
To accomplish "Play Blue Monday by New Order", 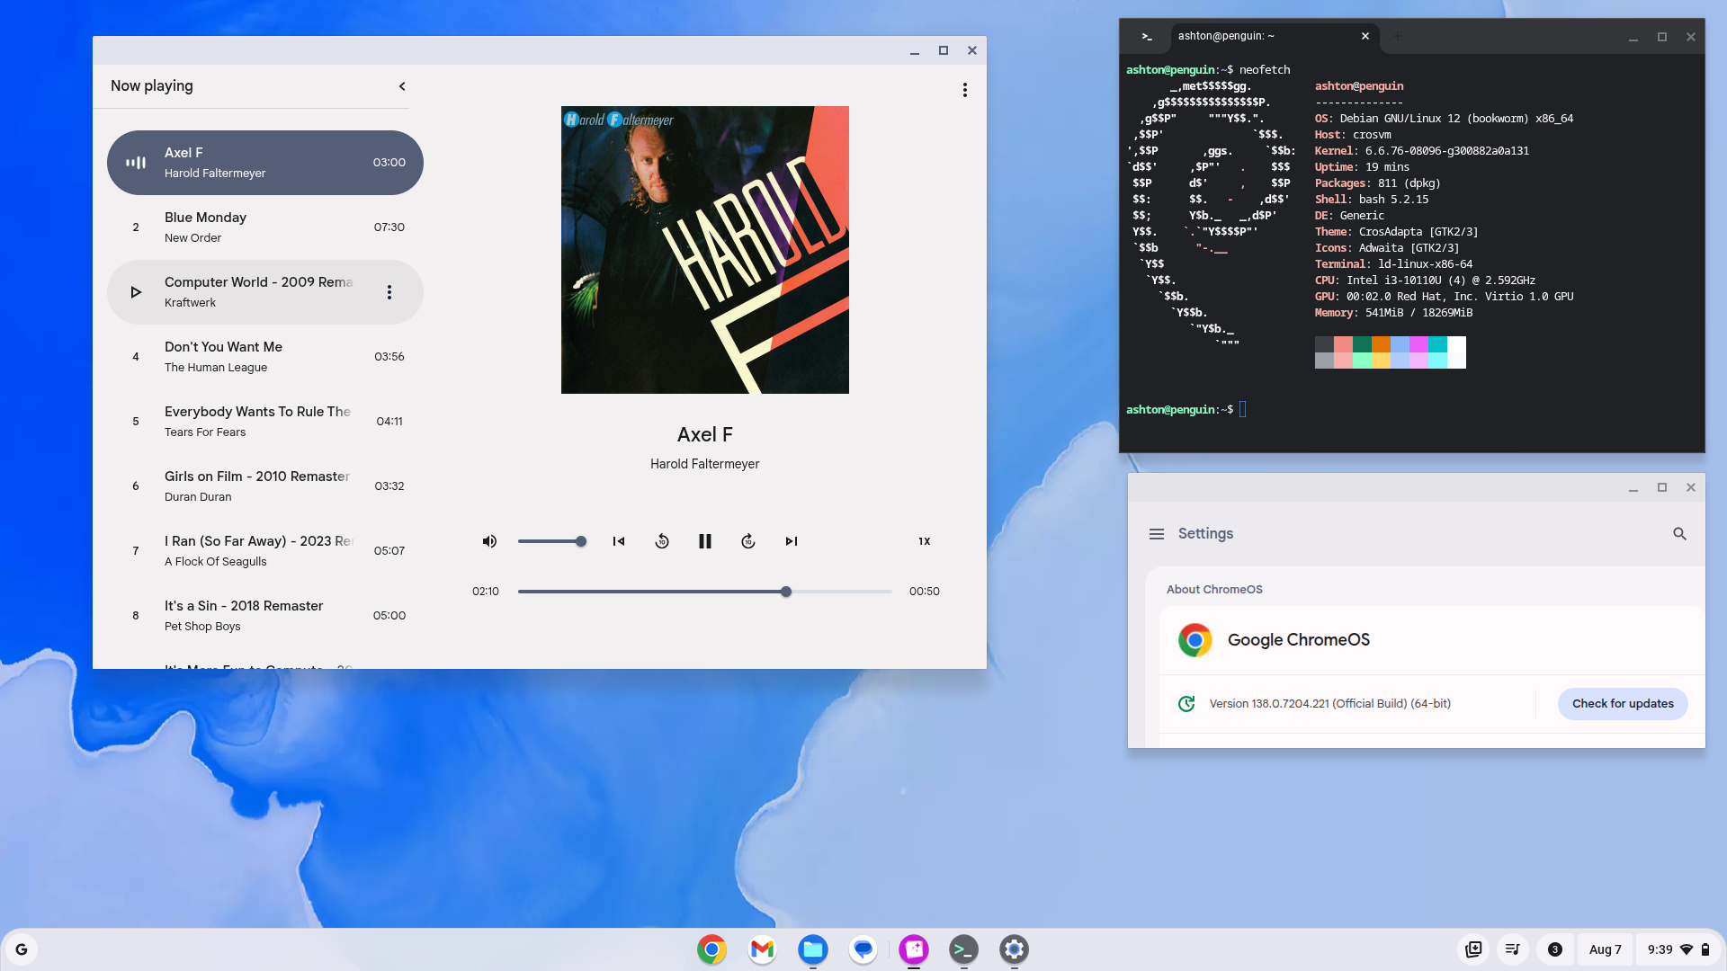I will pyautogui.click(x=265, y=227).
